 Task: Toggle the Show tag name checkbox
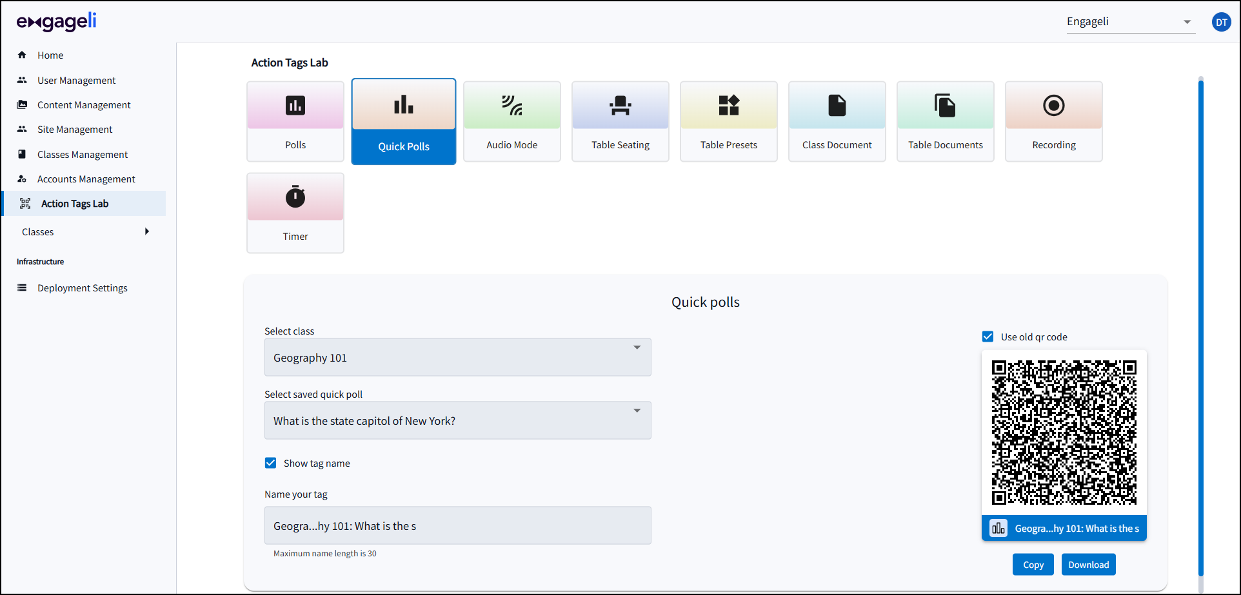(271, 463)
